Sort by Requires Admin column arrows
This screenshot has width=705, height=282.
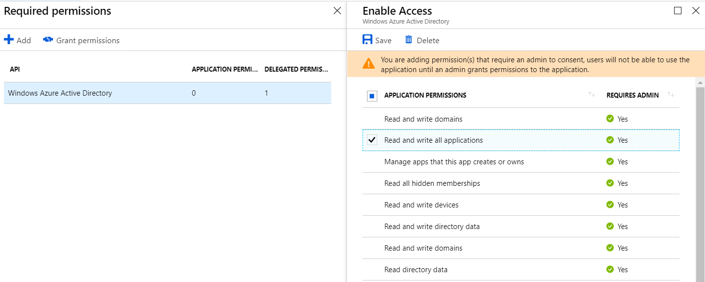671,95
